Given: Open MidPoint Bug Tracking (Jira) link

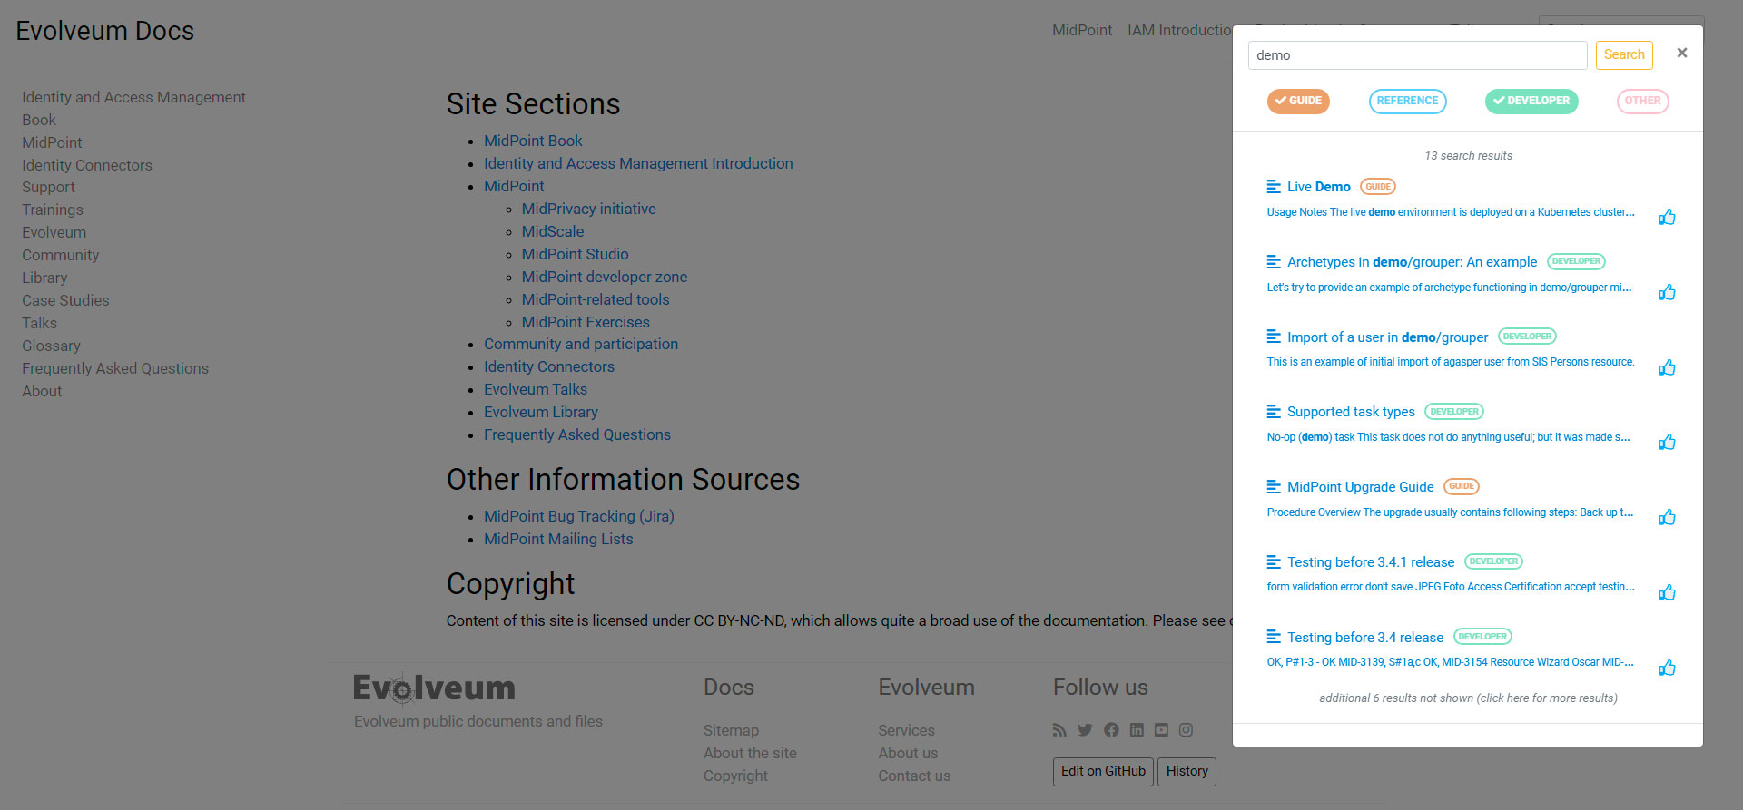Looking at the screenshot, I should pyautogui.click(x=579, y=516).
